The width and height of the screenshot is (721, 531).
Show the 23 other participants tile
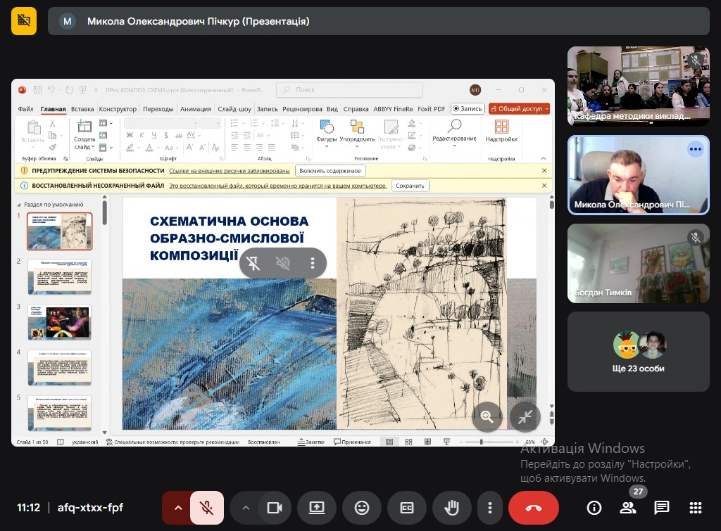[x=638, y=352]
